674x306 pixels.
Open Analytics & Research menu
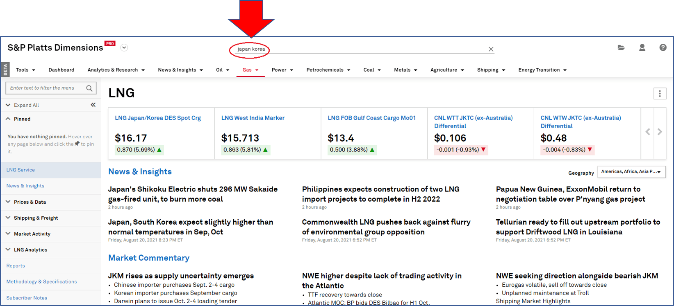pos(116,70)
